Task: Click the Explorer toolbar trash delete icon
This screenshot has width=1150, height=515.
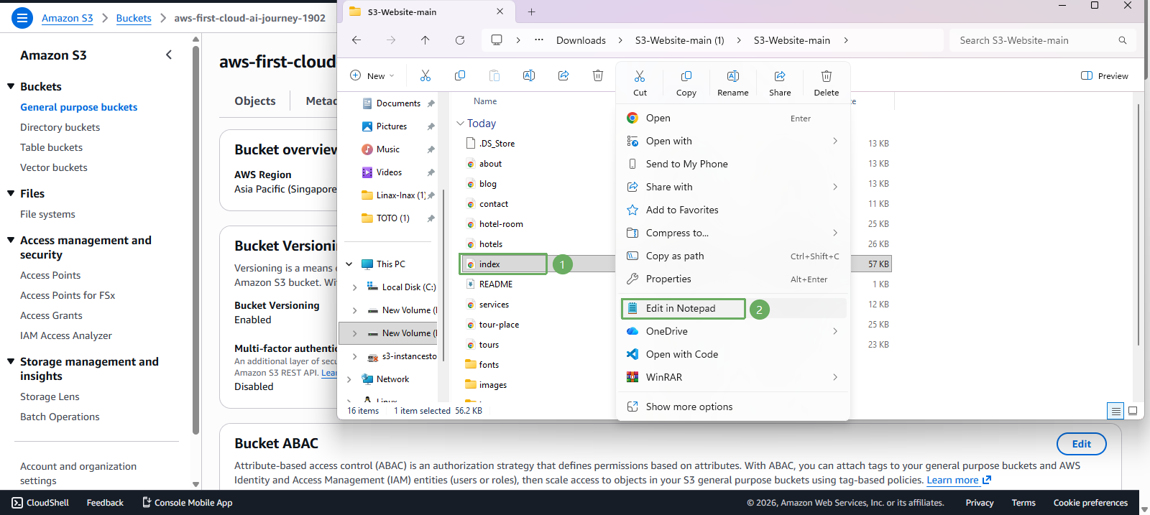Action: [x=598, y=75]
